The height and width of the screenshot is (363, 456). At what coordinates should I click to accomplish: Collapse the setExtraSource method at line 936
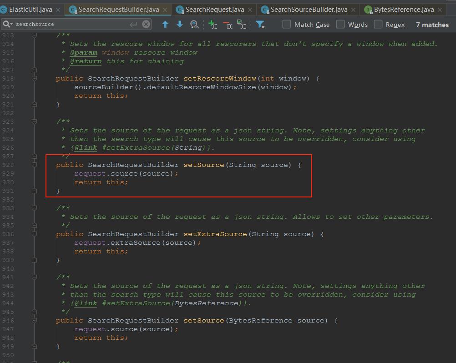point(34,234)
